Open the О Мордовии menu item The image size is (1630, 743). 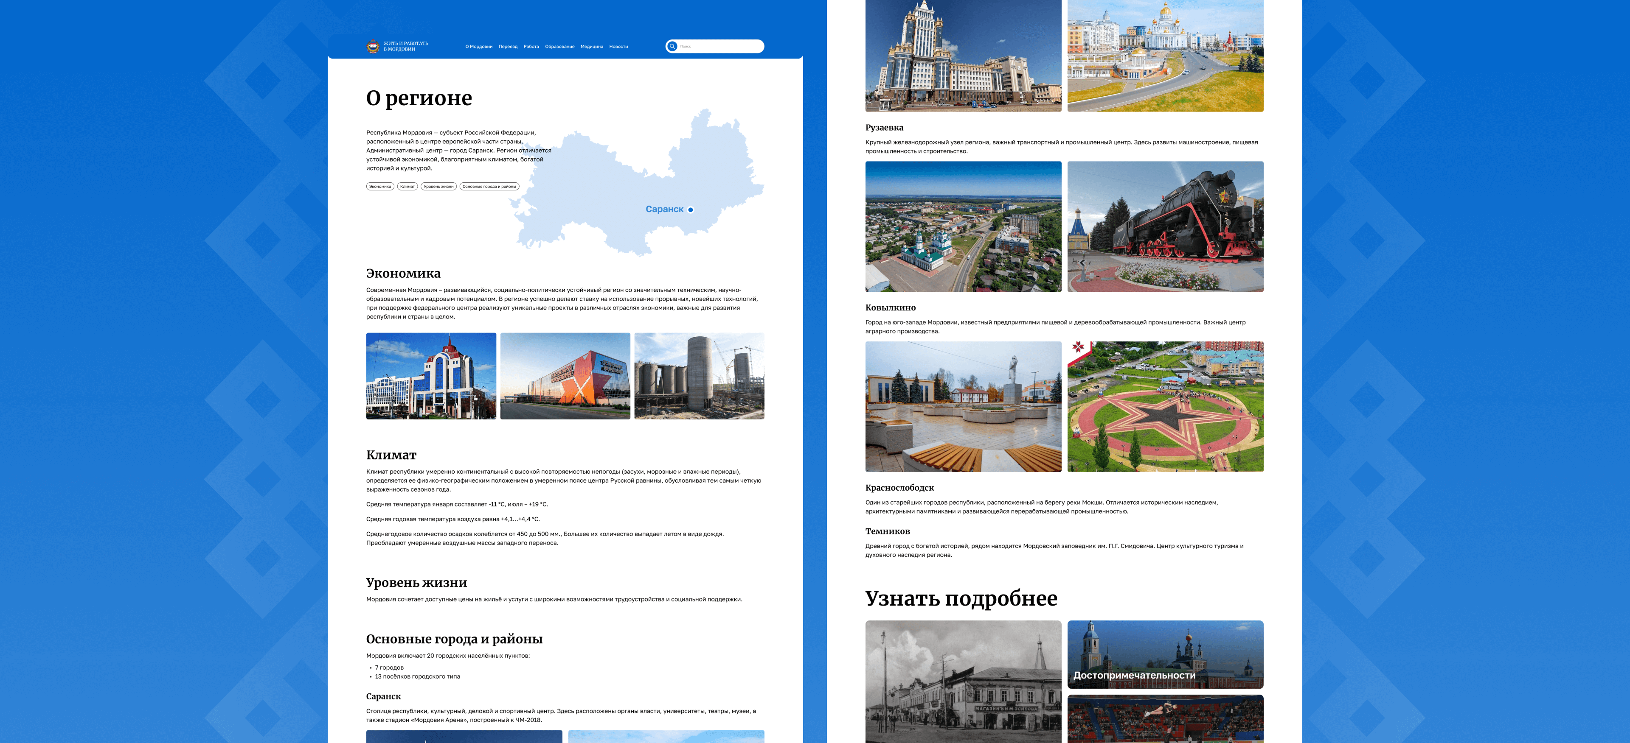click(x=478, y=47)
